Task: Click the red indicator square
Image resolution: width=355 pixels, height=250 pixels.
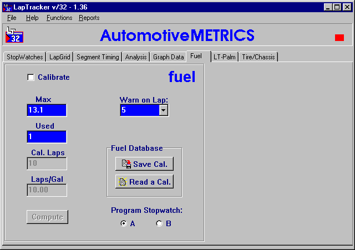Action: point(339,38)
